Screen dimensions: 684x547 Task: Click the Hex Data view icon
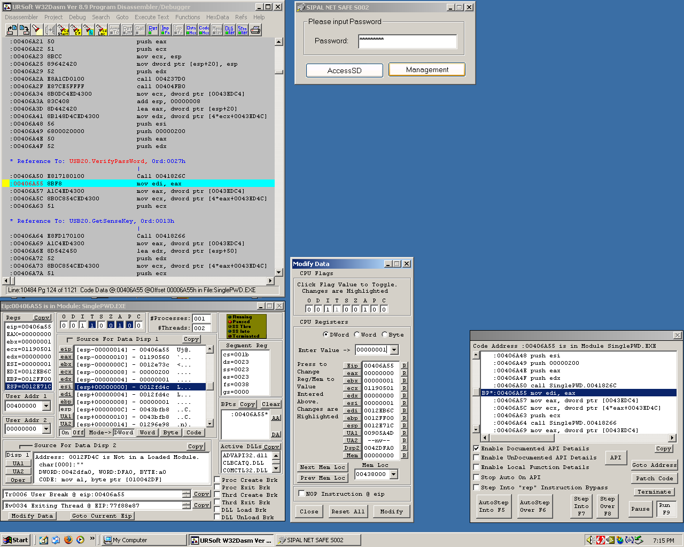coord(191,30)
